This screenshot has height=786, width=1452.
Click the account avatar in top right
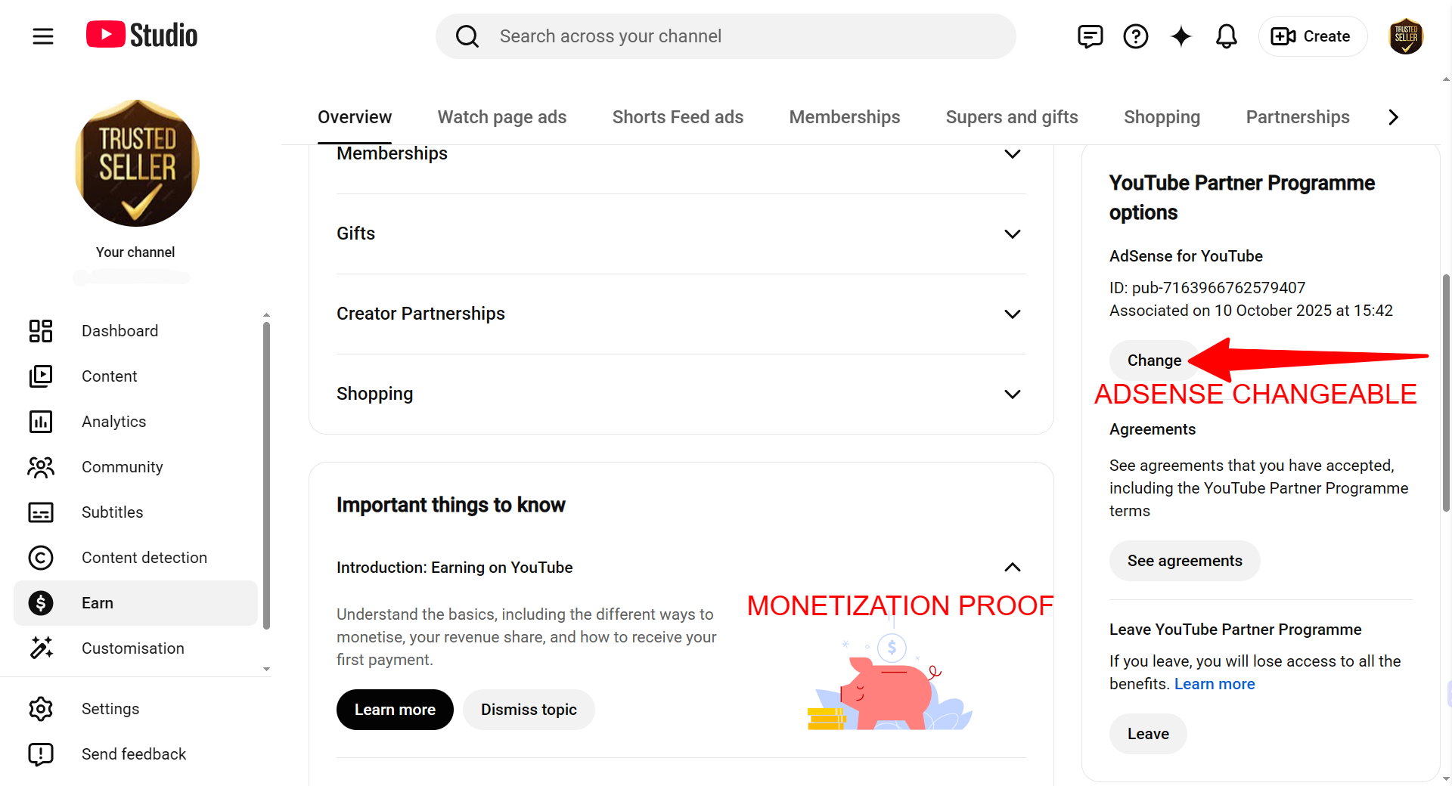click(x=1406, y=36)
